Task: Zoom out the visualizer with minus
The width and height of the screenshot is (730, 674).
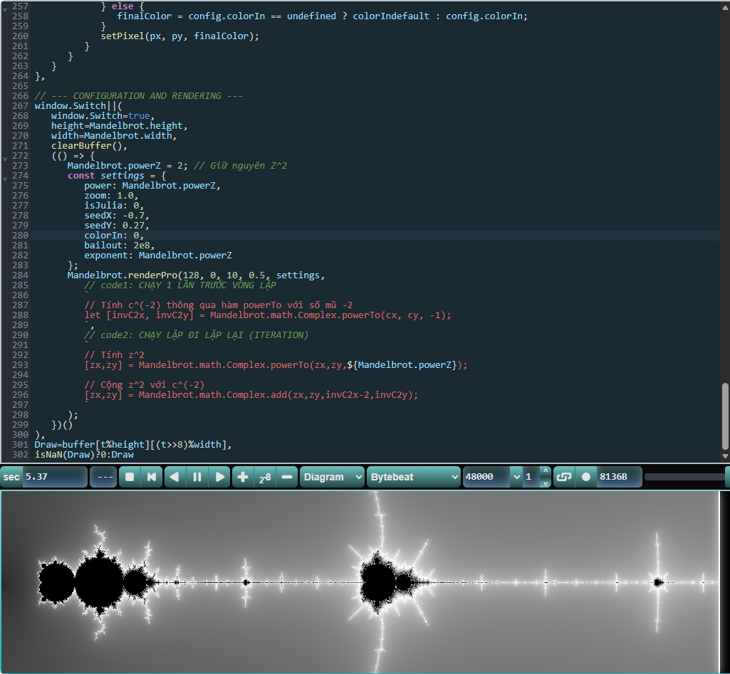Action: (286, 477)
